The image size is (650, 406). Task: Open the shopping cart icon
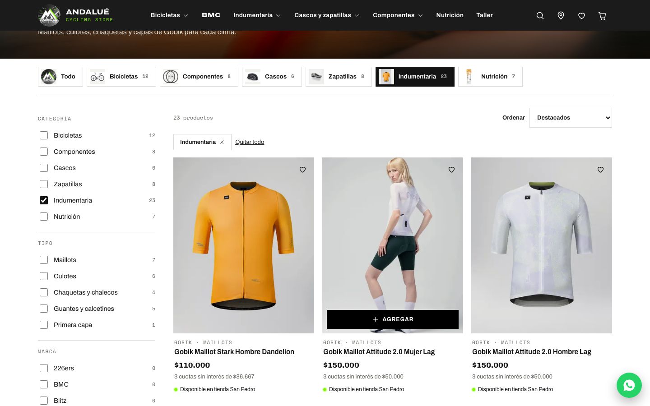point(602,16)
